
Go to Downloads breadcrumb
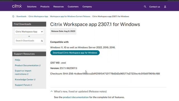(x=21, y=16)
